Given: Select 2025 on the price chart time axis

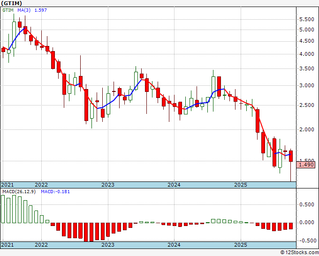Looking at the screenshot, I should click(x=241, y=185).
